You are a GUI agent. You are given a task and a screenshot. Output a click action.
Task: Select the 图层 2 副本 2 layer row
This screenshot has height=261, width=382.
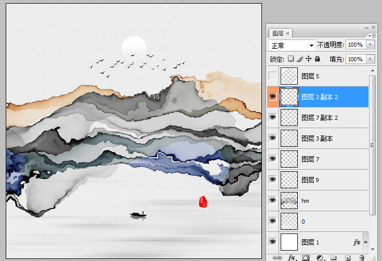coord(318,97)
